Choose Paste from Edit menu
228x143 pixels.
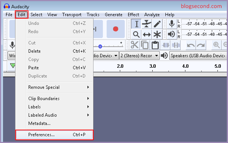click(54, 68)
